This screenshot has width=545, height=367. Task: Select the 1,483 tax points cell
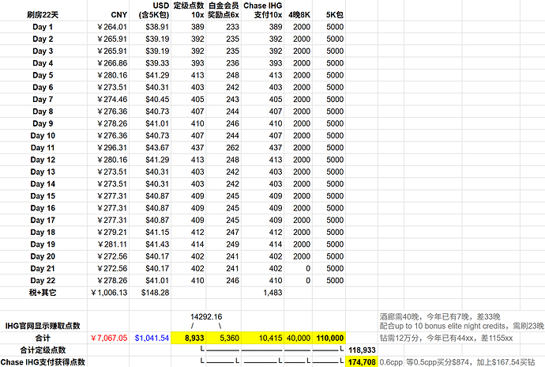pos(263,293)
